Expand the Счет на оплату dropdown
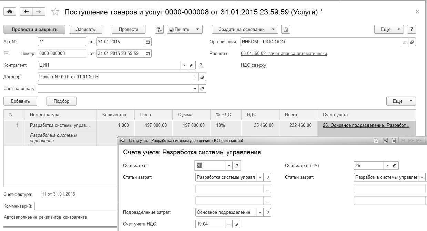427x231 pixels. [195, 89]
